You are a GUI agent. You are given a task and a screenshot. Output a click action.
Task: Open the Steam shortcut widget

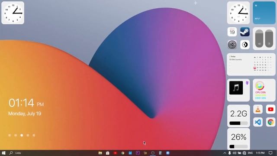[x=245, y=32]
